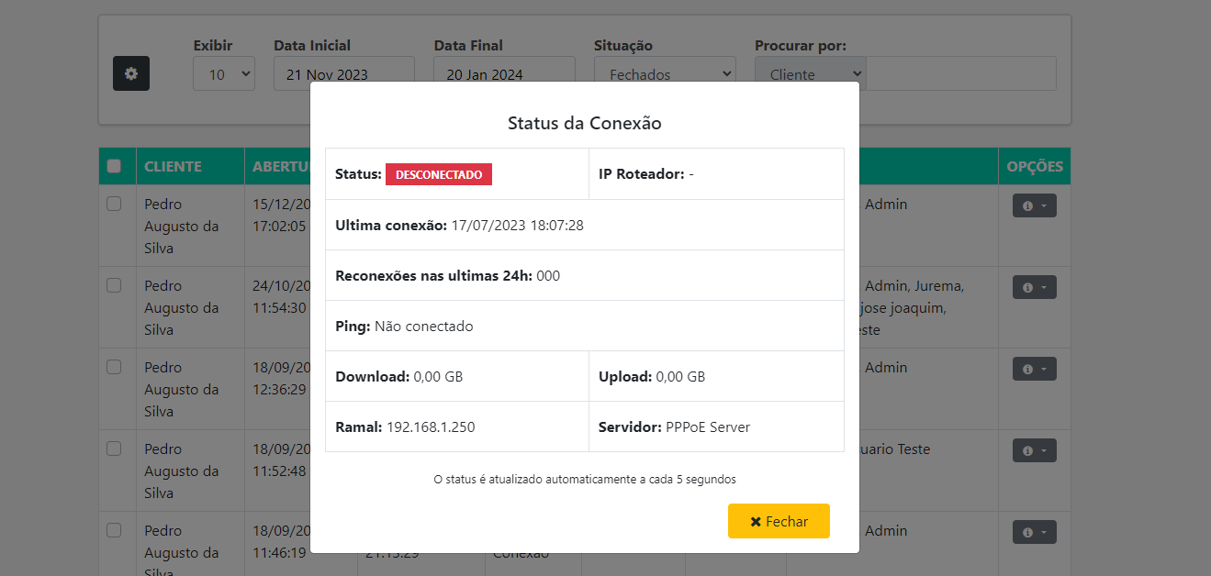Click the settings gear icon
The image size is (1211, 576).
click(x=130, y=73)
